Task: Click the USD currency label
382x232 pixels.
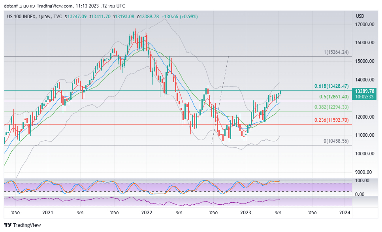Action: [360, 16]
